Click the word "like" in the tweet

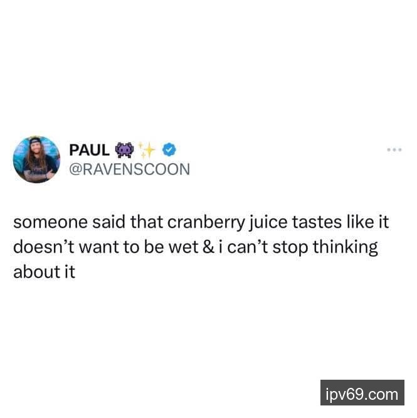[360, 222]
